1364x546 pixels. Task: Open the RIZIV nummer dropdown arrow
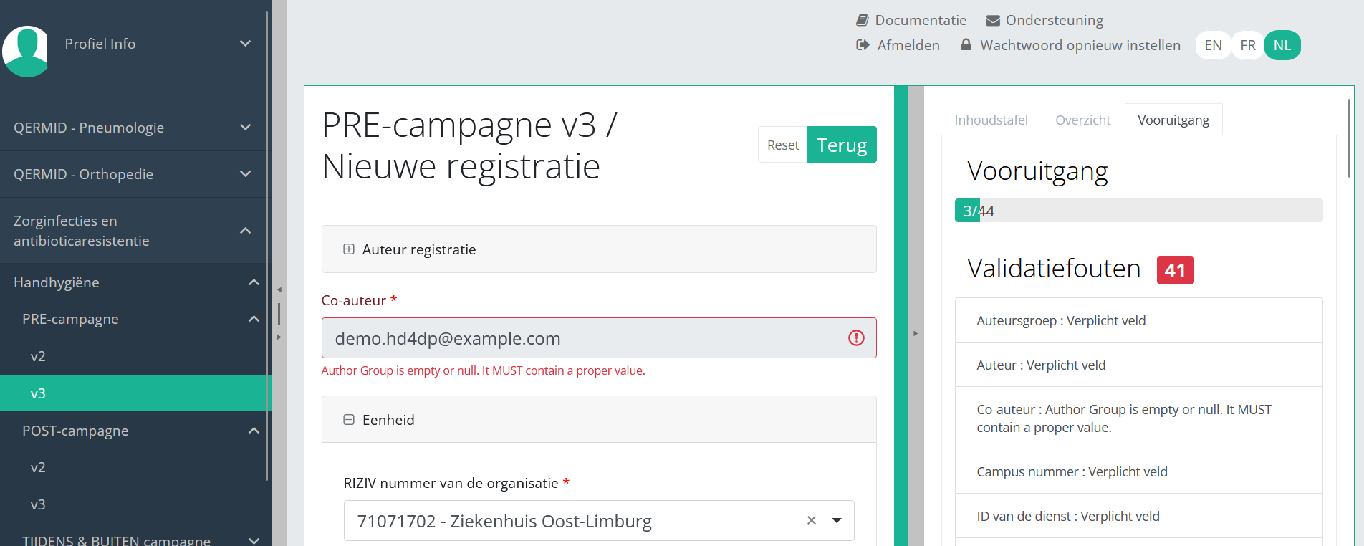(x=837, y=521)
